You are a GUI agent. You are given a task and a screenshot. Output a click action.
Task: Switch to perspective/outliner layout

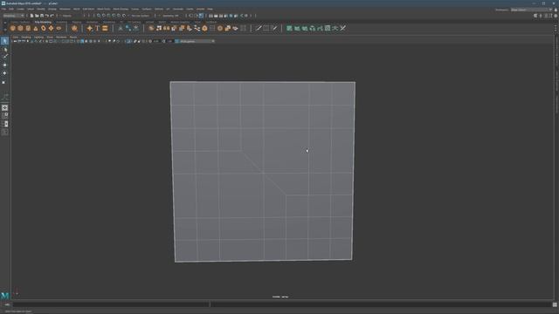click(4, 124)
